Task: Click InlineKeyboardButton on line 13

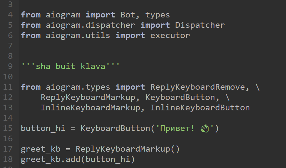Action: [200, 108]
